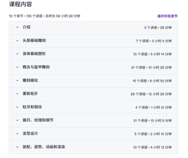Click the chevron icon for 雕刻细化

(x=17, y=81)
